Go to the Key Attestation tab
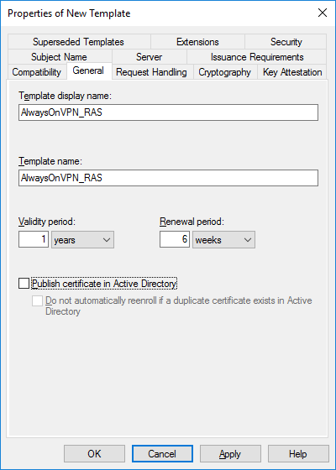This screenshot has height=470, width=336. pos(292,72)
